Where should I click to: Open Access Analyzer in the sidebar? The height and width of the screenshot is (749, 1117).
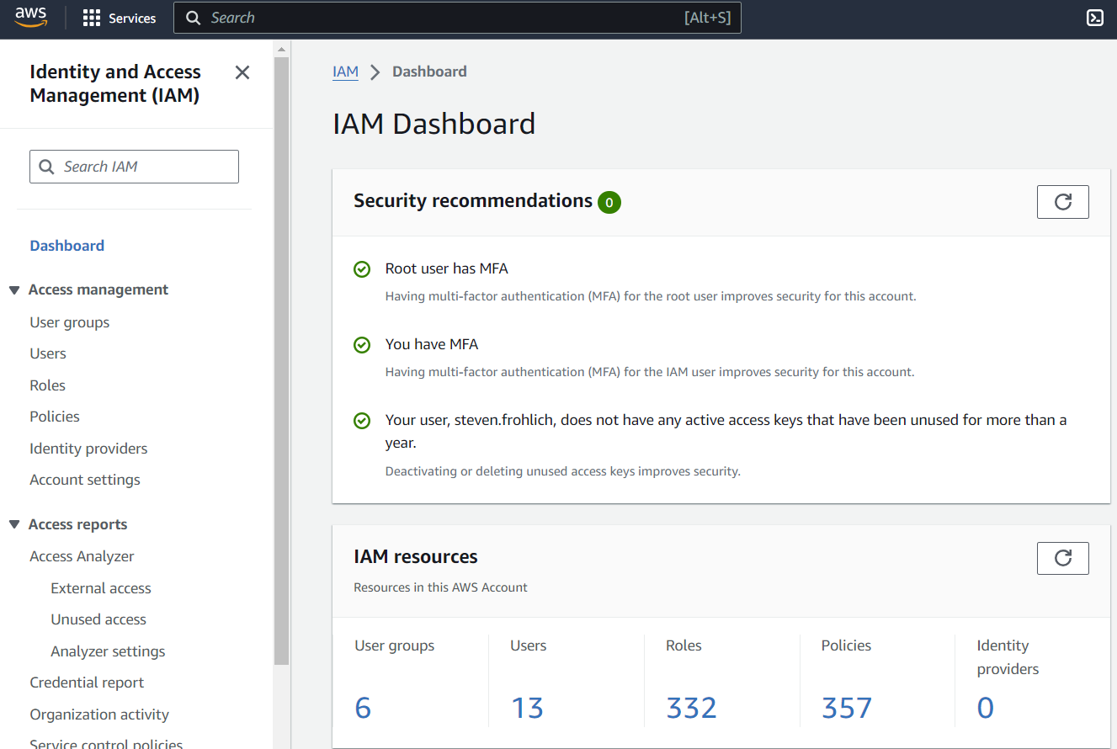tap(82, 556)
